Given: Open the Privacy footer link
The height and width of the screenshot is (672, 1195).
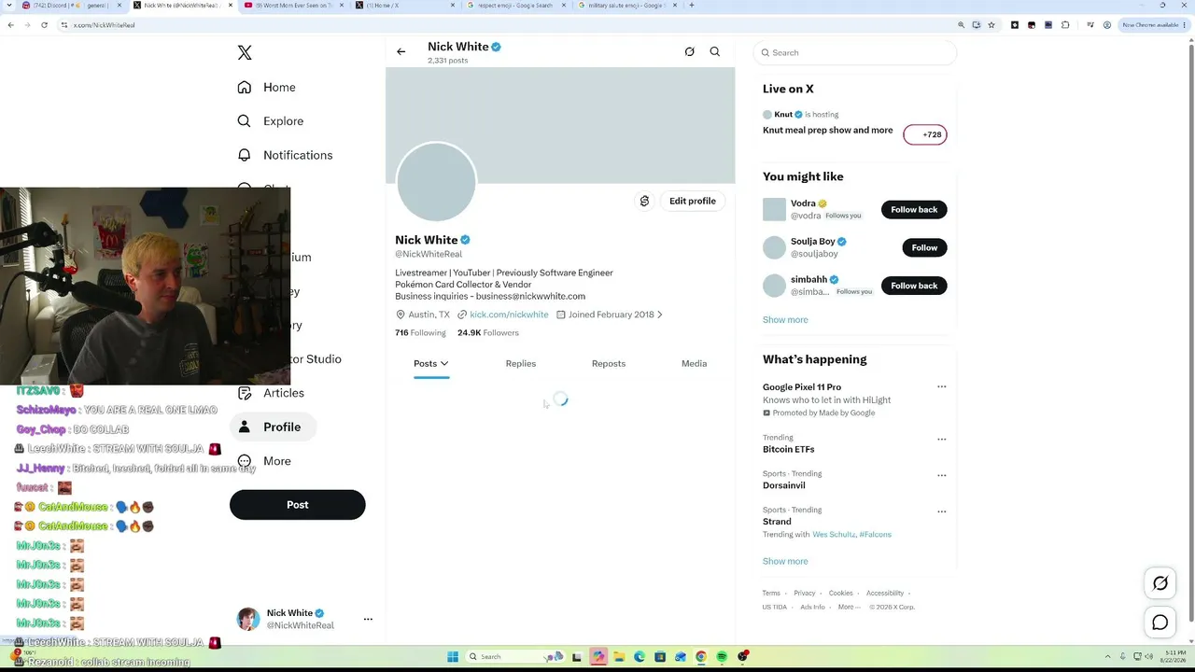Looking at the screenshot, I should coord(805,594).
